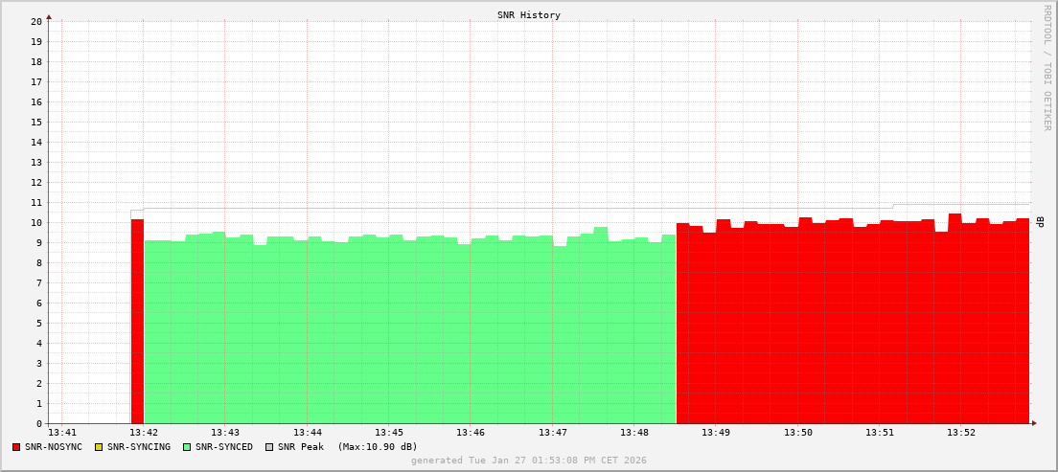Click the 13:45 time label on the x-axis
The image size is (1058, 472).
389,433
